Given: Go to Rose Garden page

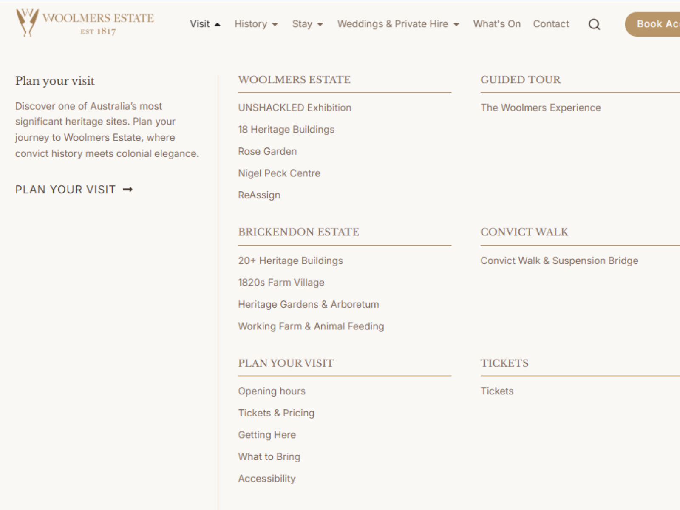Looking at the screenshot, I should (267, 151).
